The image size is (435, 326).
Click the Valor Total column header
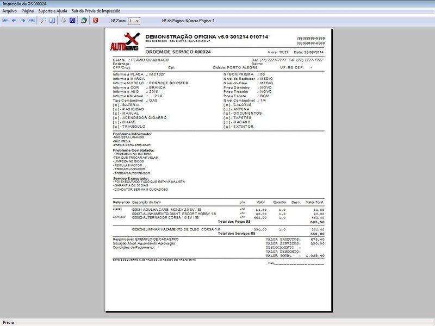click(314, 202)
